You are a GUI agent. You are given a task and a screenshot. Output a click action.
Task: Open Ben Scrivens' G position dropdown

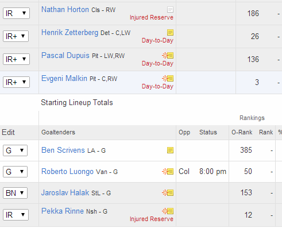coord(15,150)
